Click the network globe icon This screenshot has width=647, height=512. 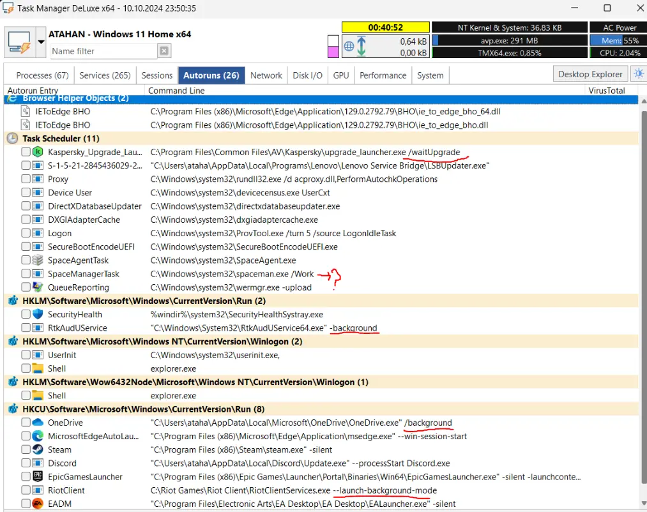pyautogui.click(x=349, y=46)
